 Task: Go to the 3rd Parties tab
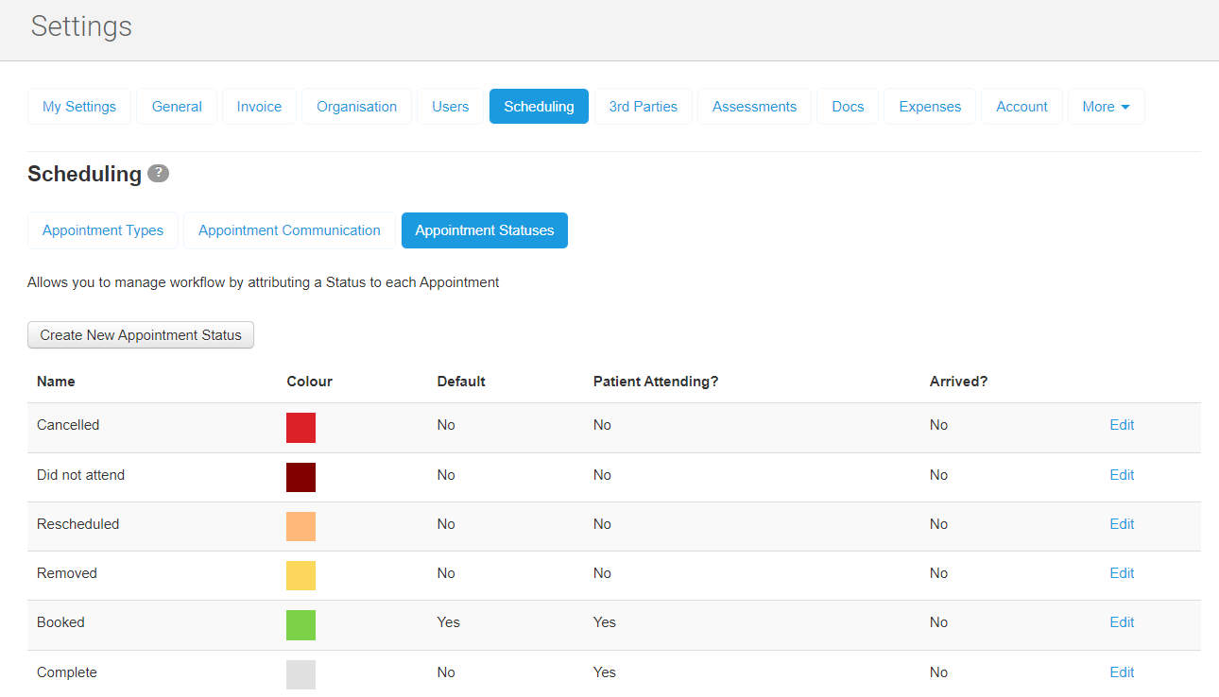tap(643, 107)
